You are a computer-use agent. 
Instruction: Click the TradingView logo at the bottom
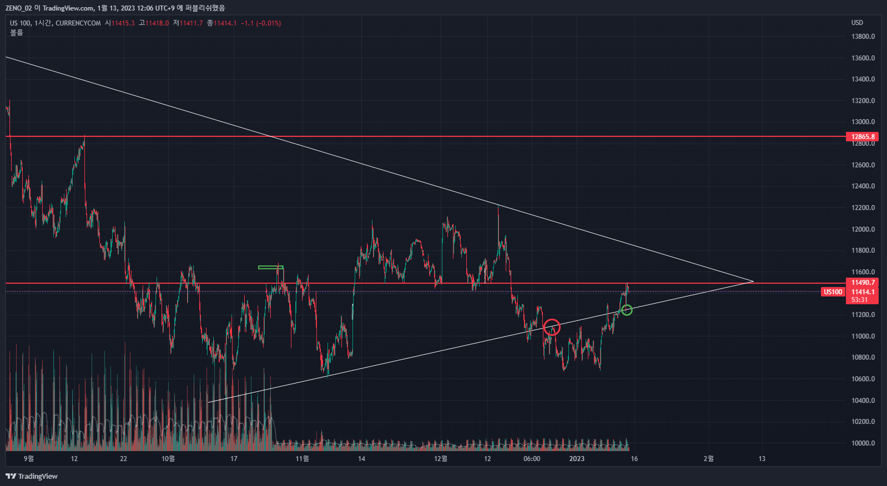[x=32, y=476]
